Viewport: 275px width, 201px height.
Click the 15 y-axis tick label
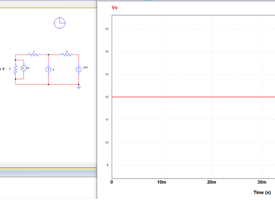(107, 29)
